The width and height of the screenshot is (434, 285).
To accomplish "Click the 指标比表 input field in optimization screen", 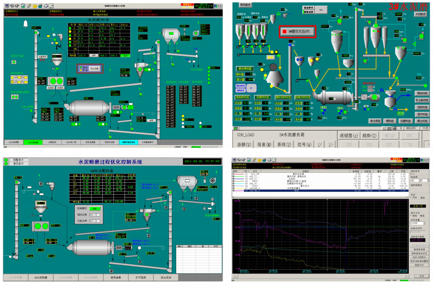I will pos(94,215).
